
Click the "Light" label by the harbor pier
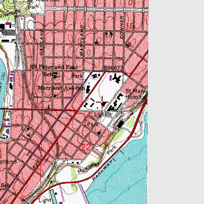tap(45, 200)
